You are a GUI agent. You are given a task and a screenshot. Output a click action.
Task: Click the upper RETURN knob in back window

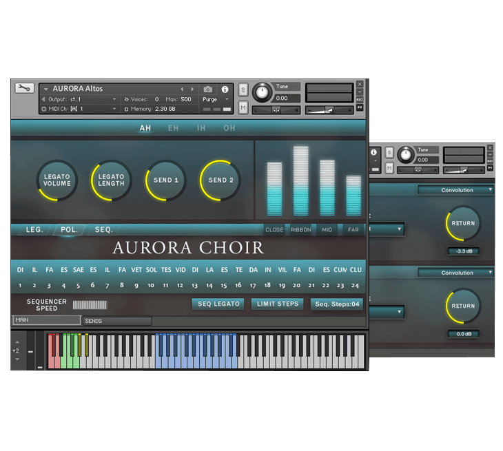[x=463, y=223]
